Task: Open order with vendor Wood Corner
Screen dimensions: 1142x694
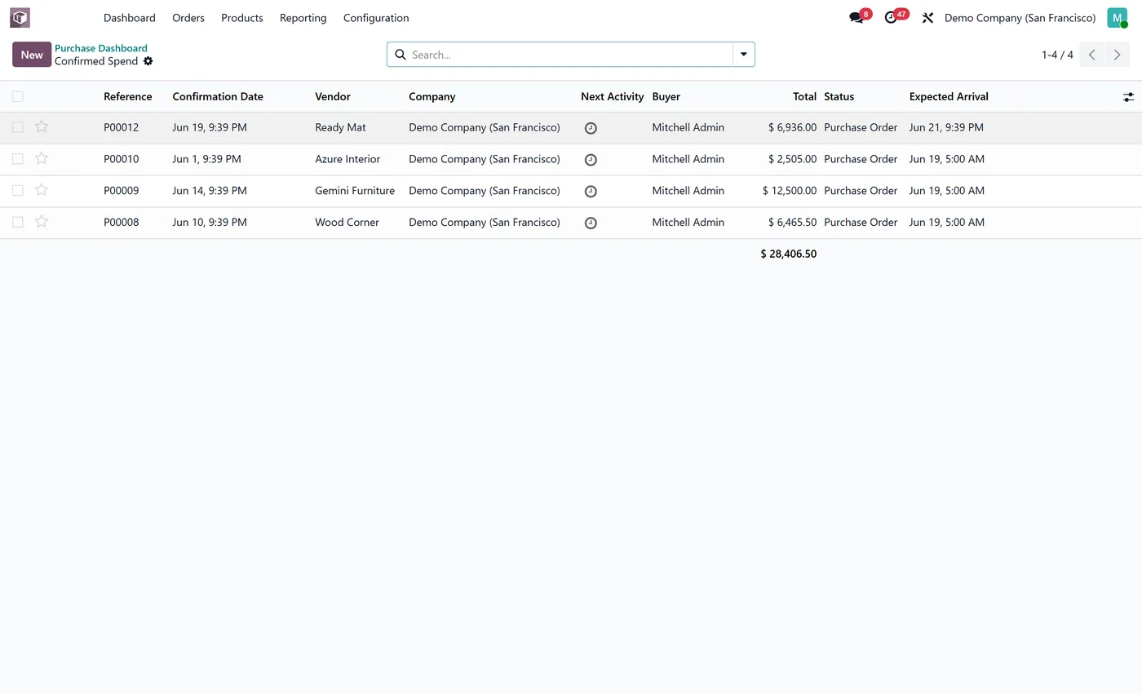Action: click(x=347, y=222)
